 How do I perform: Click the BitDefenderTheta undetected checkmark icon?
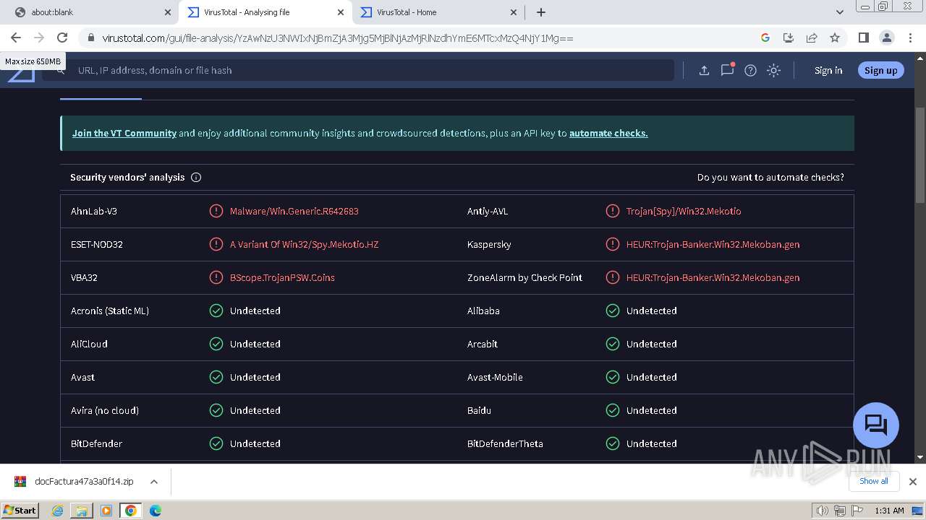coord(613,443)
